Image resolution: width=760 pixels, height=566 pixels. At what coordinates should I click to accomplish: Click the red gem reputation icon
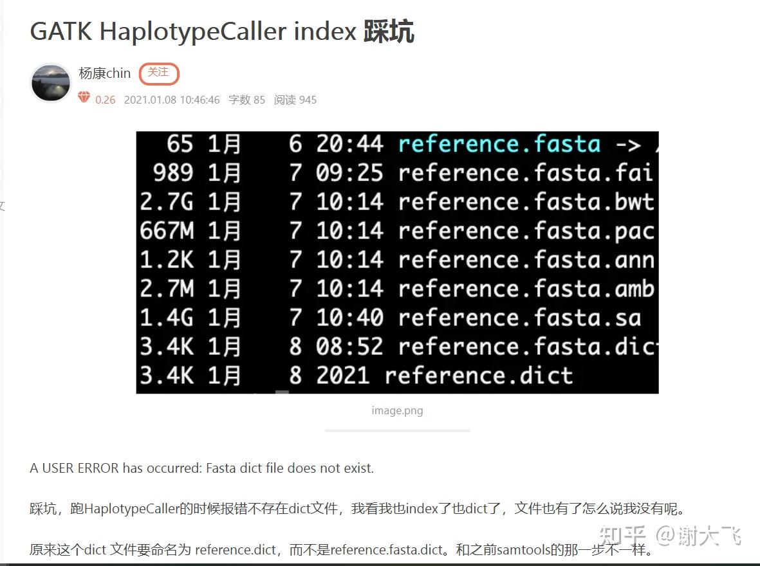84,98
